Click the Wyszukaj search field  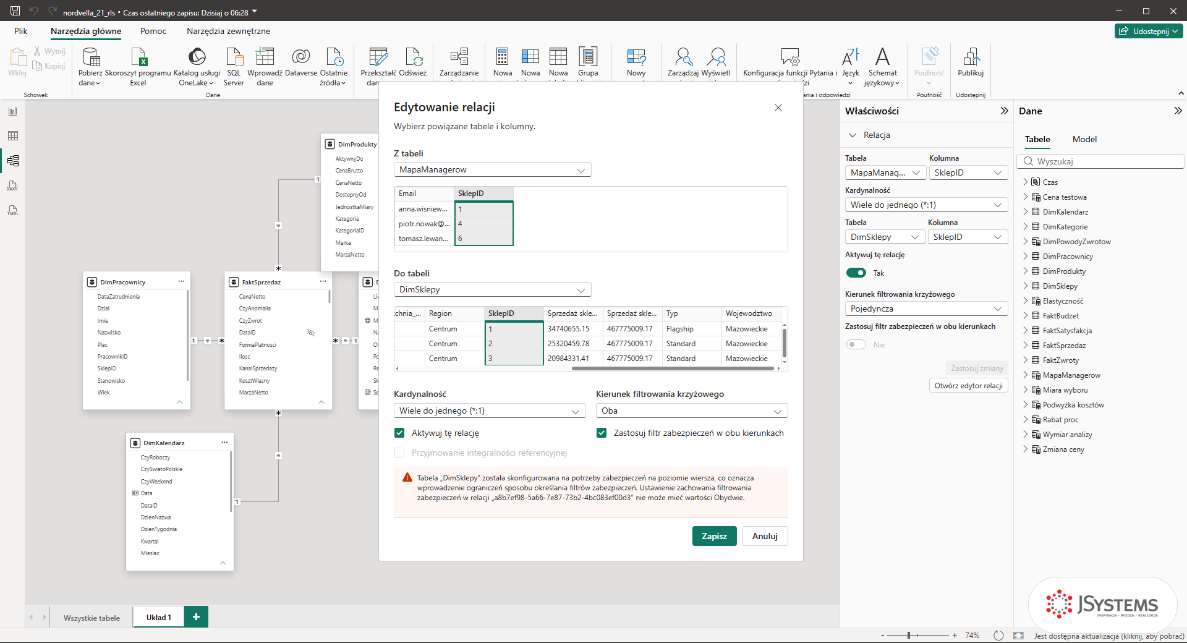pyautogui.click(x=1100, y=161)
